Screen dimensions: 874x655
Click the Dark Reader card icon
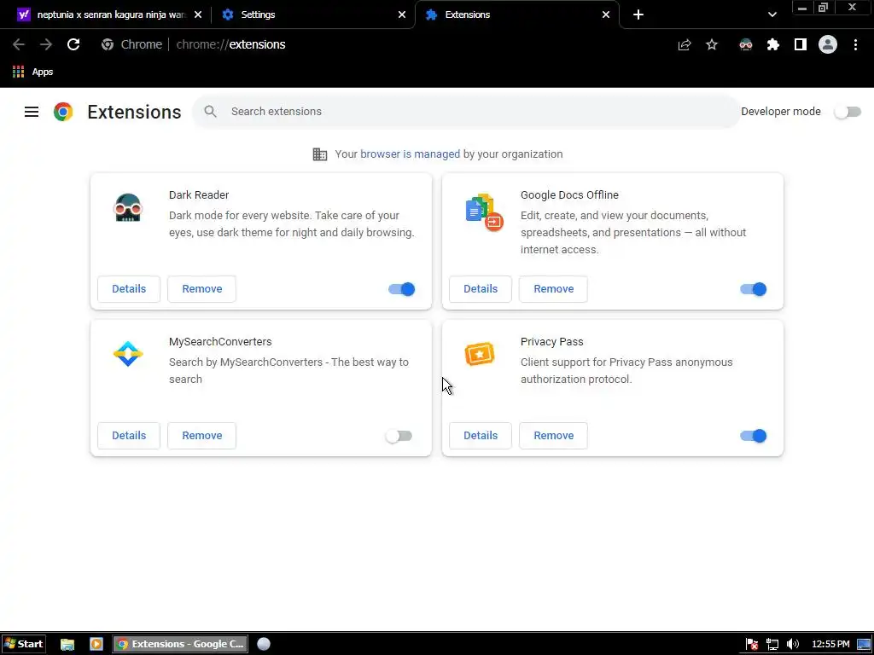(x=128, y=208)
